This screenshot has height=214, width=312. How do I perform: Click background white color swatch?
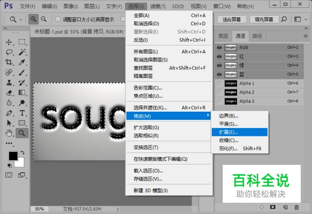tap(20, 164)
